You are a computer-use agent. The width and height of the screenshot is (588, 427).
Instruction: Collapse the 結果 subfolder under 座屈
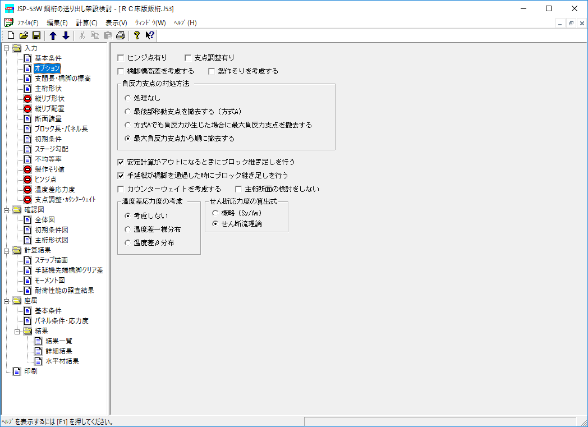pos(17,330)
